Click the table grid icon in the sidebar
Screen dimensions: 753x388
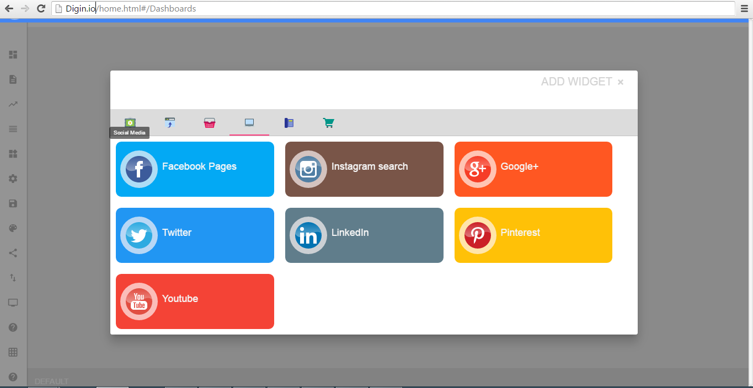13,352
